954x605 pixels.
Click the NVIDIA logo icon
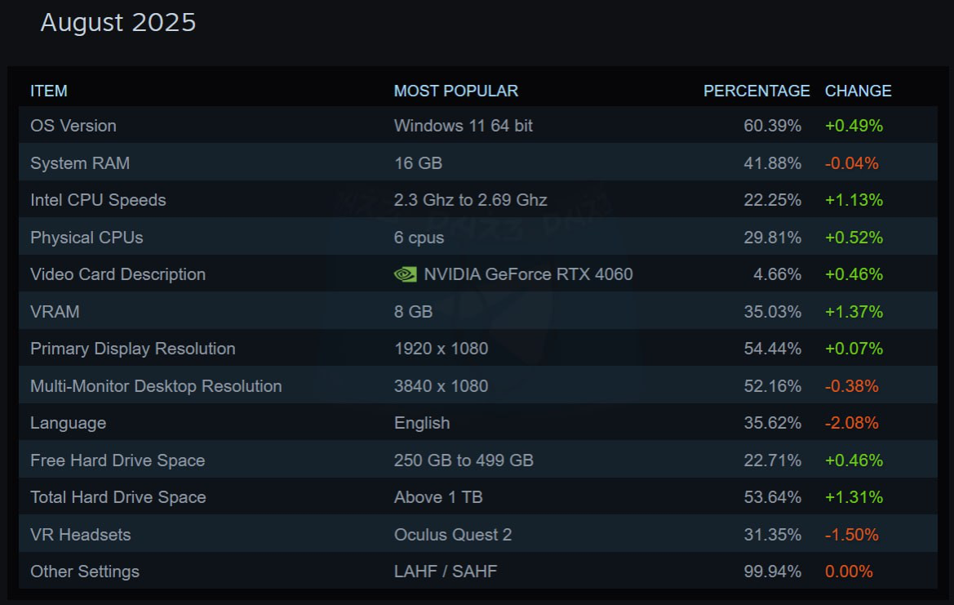[406, 274]
